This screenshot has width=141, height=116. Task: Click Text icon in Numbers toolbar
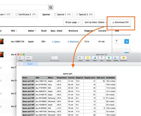102,58
